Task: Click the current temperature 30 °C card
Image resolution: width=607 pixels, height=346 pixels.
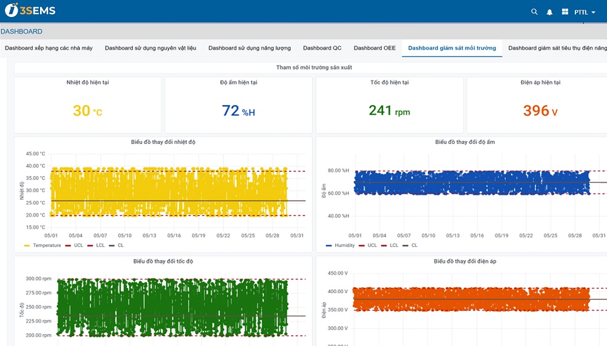Action: (x=87, y=105)
